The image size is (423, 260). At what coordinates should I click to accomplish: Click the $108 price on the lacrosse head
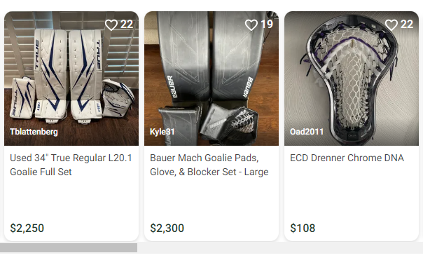(x=303, y=228)
